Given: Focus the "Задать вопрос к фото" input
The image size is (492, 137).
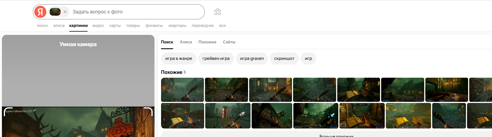Looking at the screenshot, I should [x=137, y=12].
